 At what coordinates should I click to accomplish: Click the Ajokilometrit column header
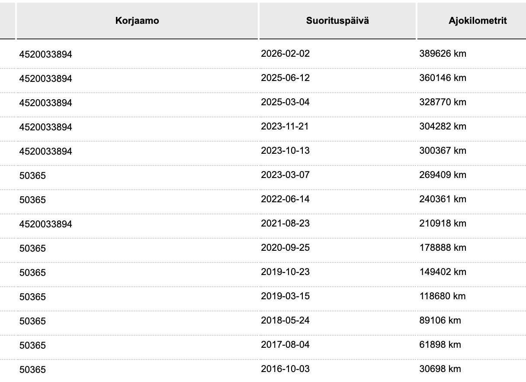471,21
